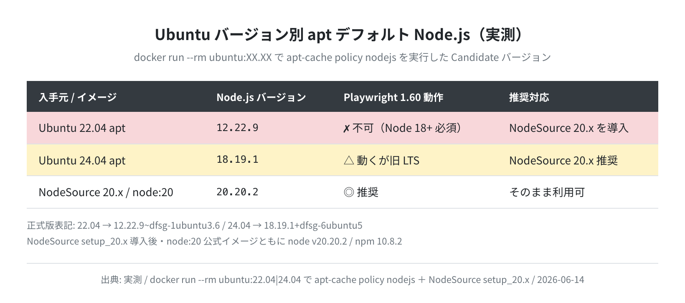The width and height of the screenshot is (685, 303).
Task: Click version 12.22.9 in the table
Action: pos(237,128)
